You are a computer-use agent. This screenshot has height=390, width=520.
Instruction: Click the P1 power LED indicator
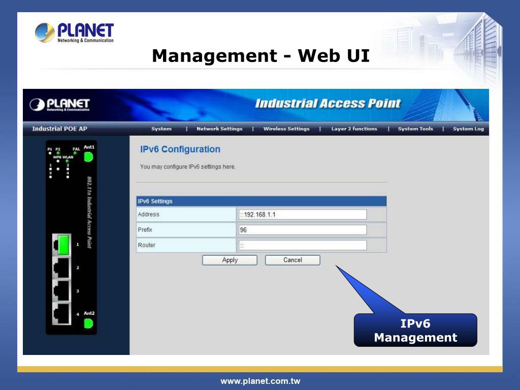50,153
